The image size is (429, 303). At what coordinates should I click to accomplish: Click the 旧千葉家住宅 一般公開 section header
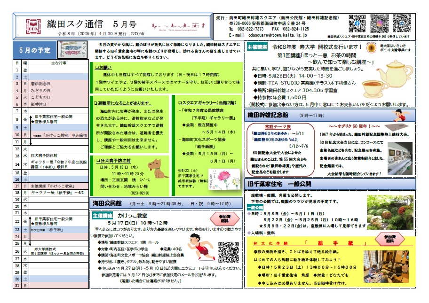tap(330, 184)
